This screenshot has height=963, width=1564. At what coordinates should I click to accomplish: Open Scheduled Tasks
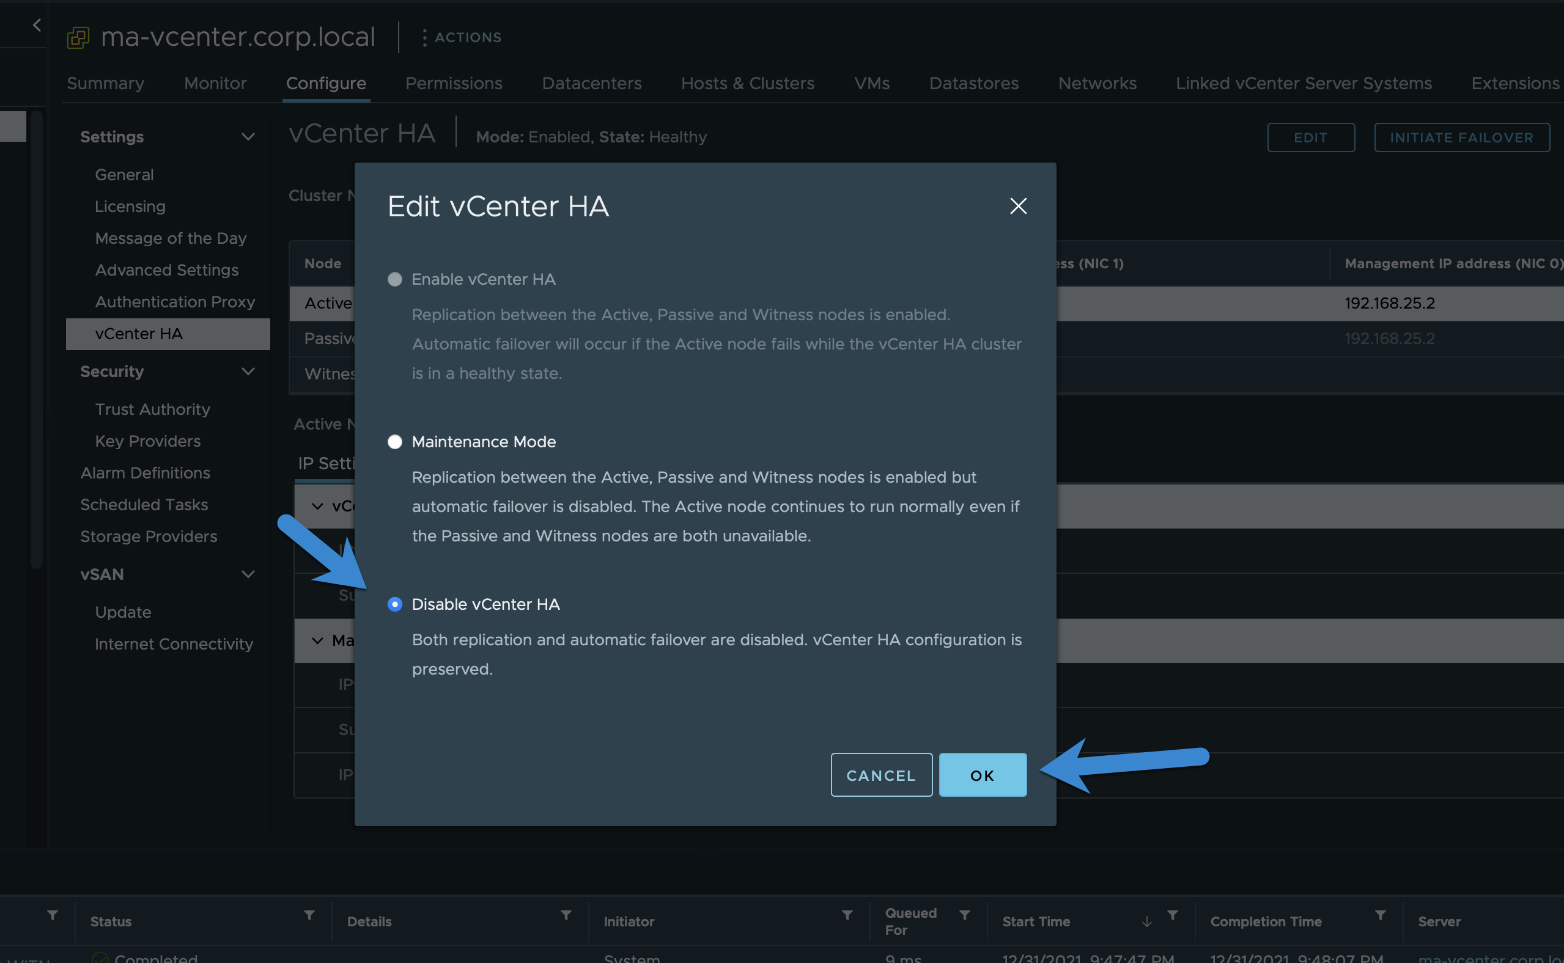click(144, 505)
